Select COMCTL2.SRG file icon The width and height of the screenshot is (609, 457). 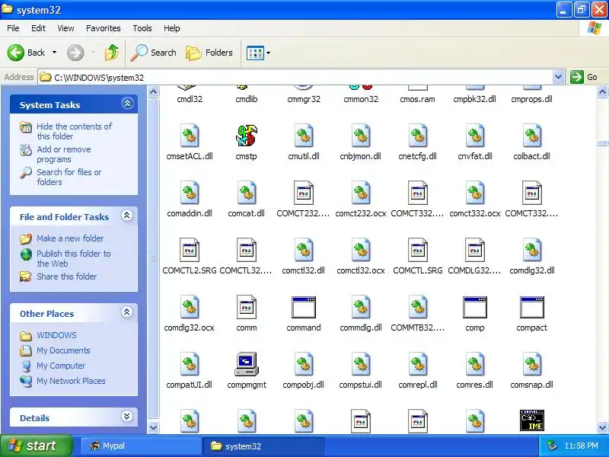[x=190, y=250]
